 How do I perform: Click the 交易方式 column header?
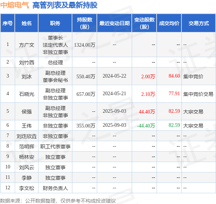tap(199, 23)
